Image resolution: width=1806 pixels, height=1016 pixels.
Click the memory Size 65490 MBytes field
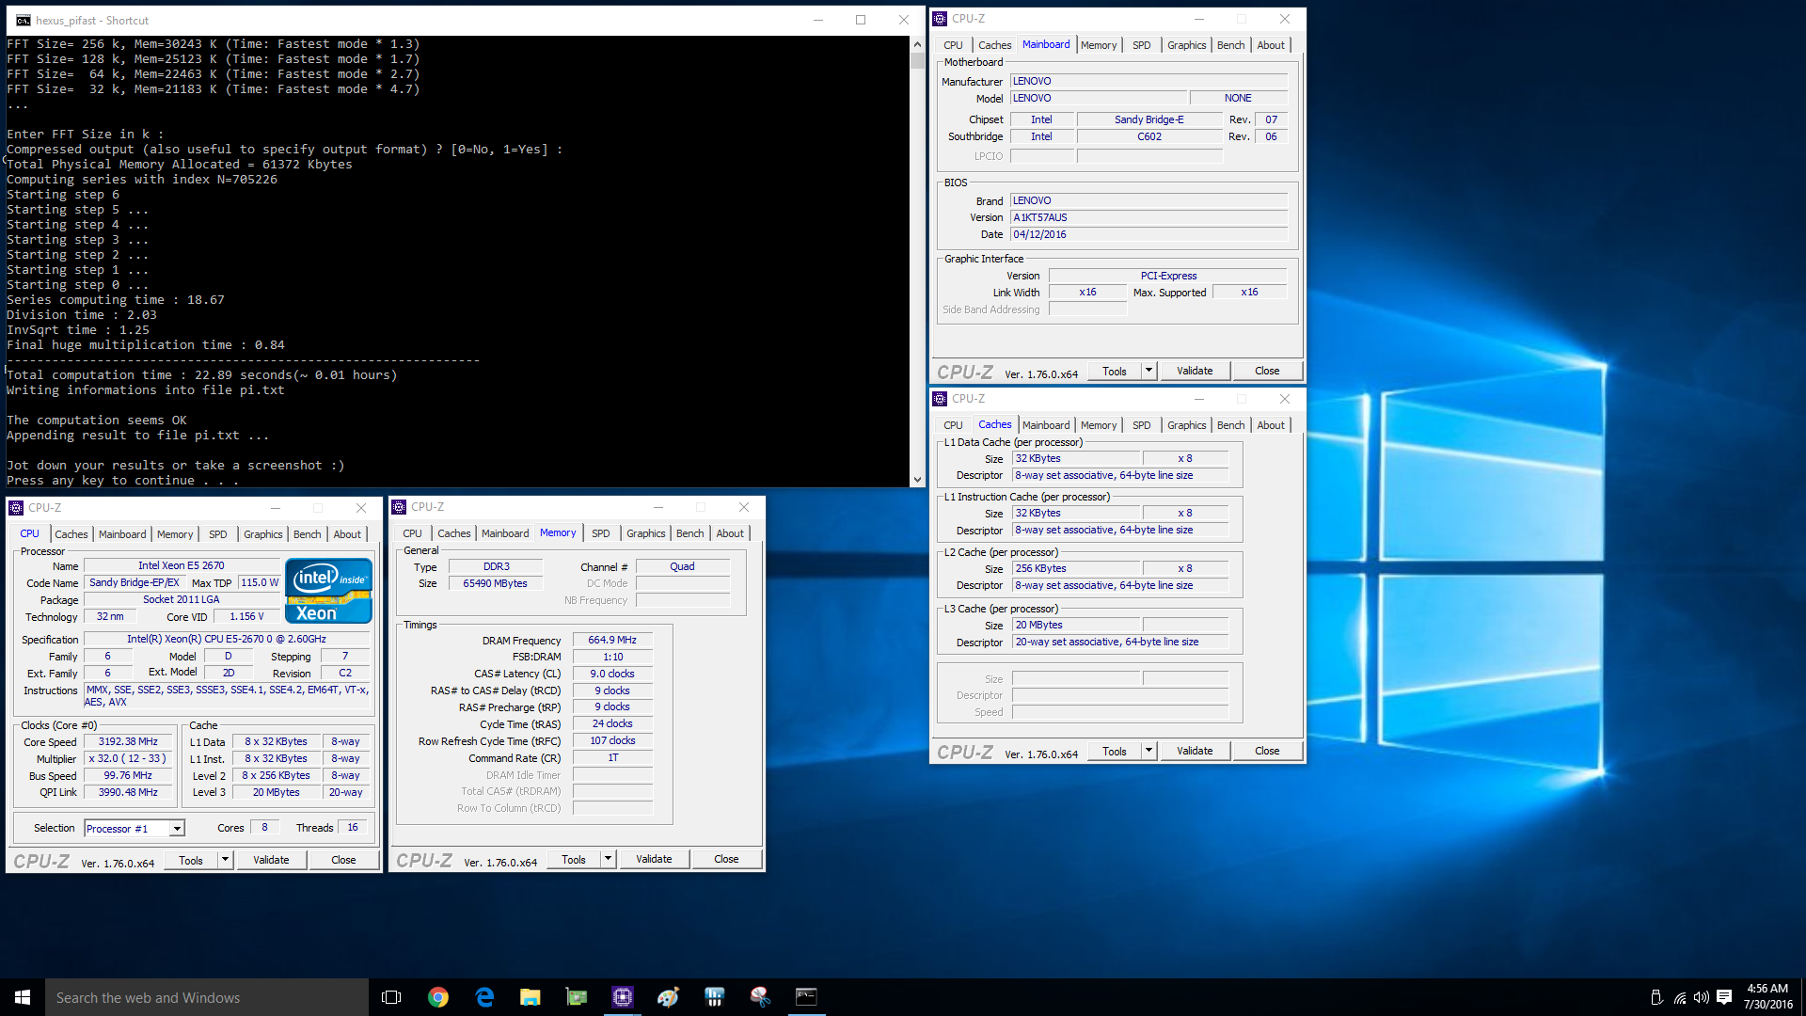pos(495,583)
